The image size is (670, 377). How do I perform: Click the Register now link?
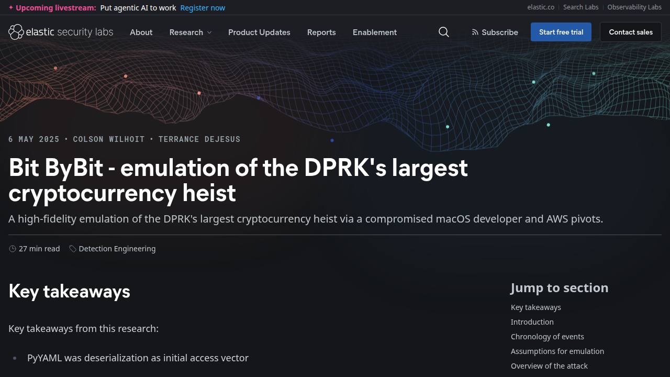pyautogui.click(x=203, y=8)
